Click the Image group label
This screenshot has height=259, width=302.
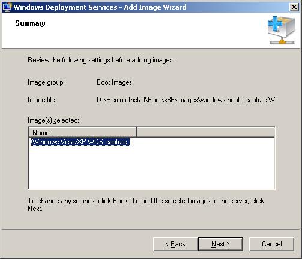[x=46, y=82]
